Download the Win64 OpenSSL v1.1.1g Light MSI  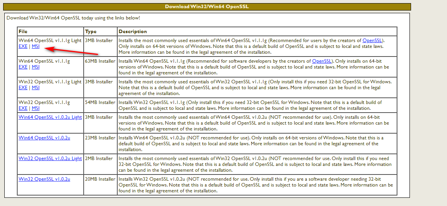click(x=36, y=47)
